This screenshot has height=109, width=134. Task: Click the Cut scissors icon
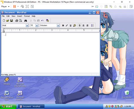(31, 21)
